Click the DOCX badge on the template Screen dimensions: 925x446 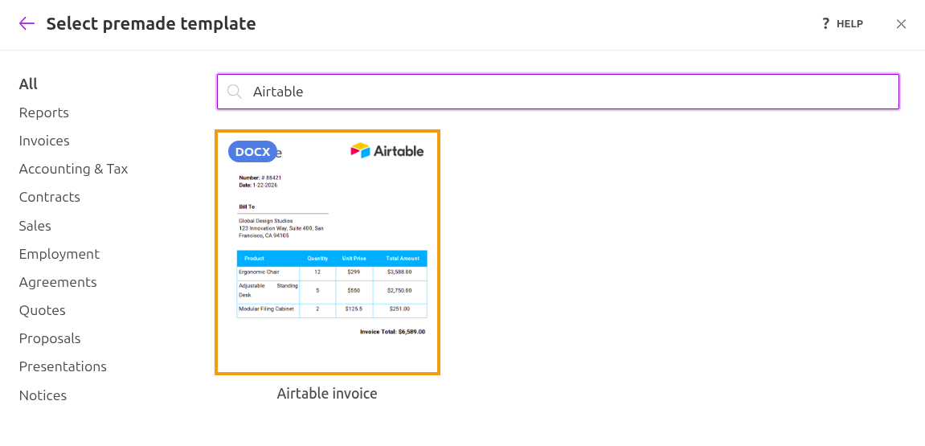(x=252, y=152)
